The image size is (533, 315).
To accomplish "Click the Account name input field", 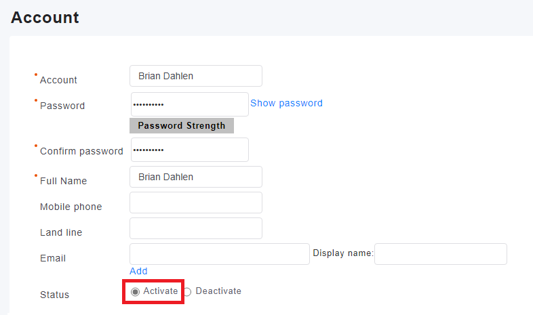I will pos(195,76).
